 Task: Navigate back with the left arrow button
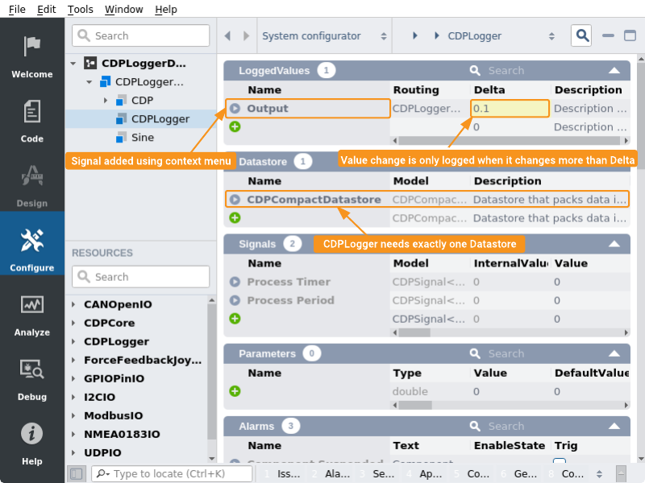click(x=227, y=36)
